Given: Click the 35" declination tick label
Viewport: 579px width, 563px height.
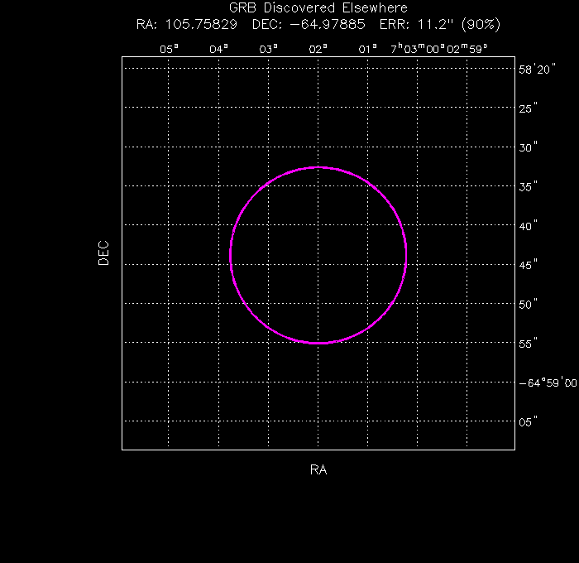Looking at the screenshot, I should click(528, 186).
